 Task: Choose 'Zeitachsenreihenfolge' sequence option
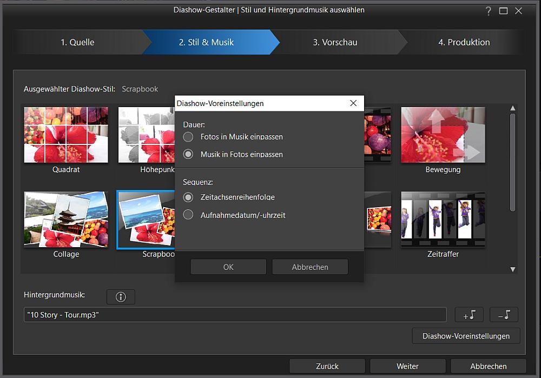tap(188, 197)
